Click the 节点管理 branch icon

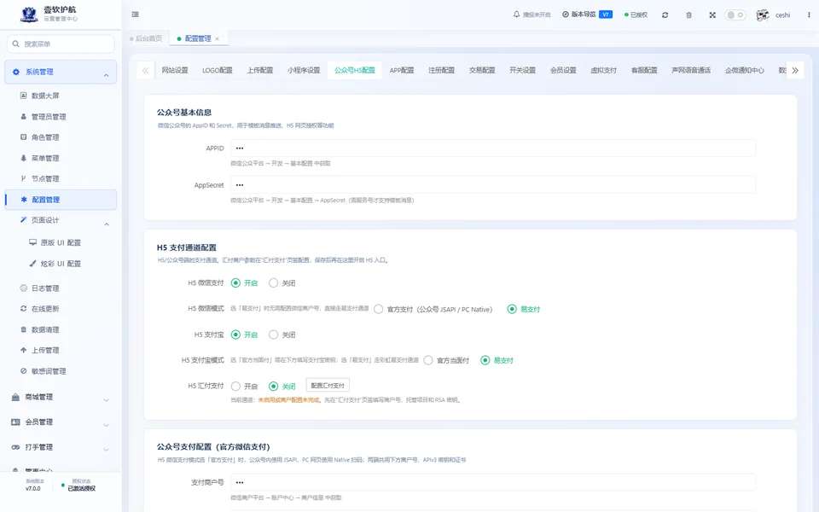tap(23, 178)
